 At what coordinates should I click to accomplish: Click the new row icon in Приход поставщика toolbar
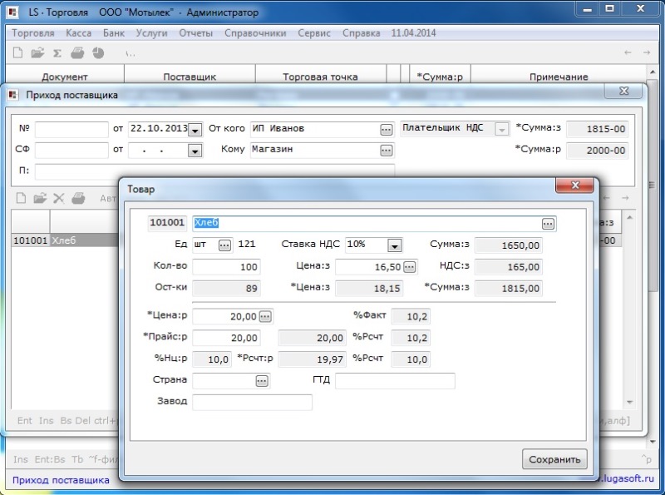coord(21,198)
